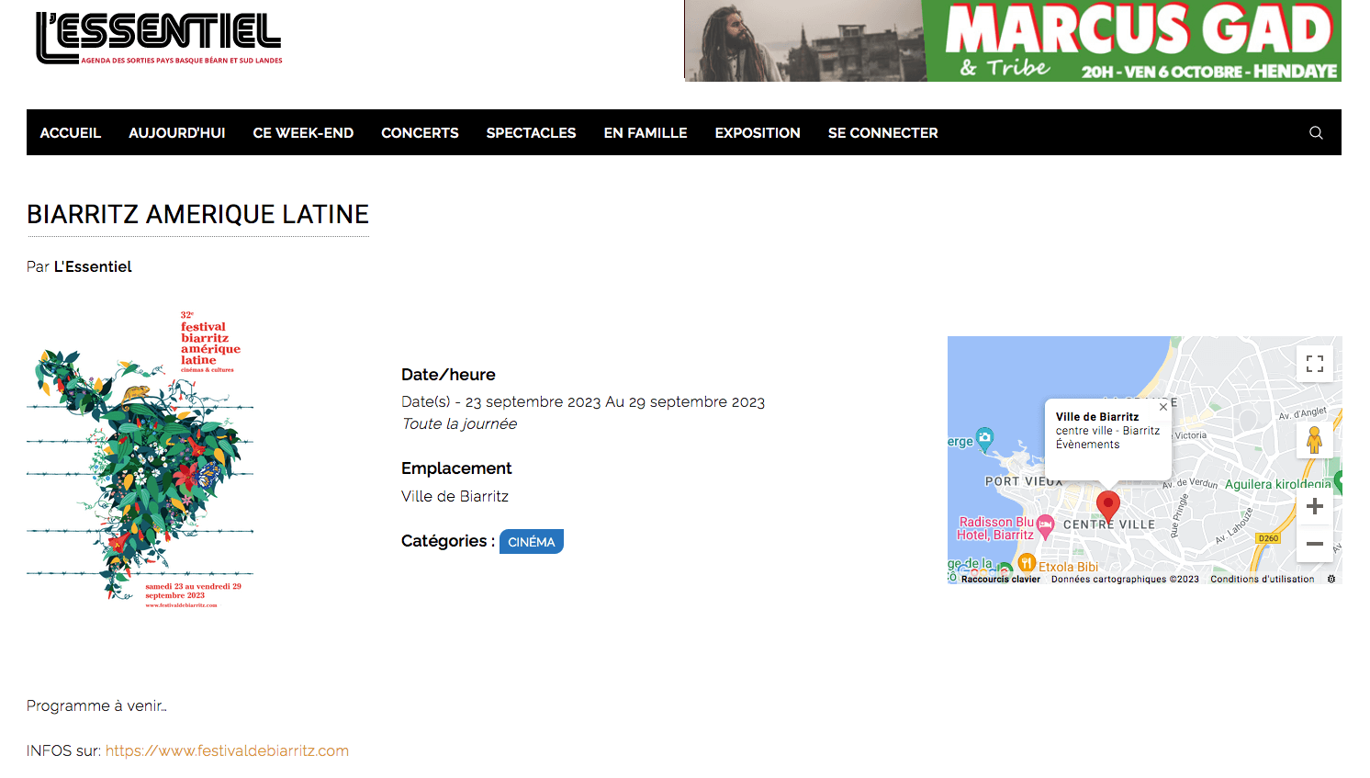Zoom out on the map
The width and height of the screenshot is (1370, 778).
pyautogui.click(x=1315, y=544)
